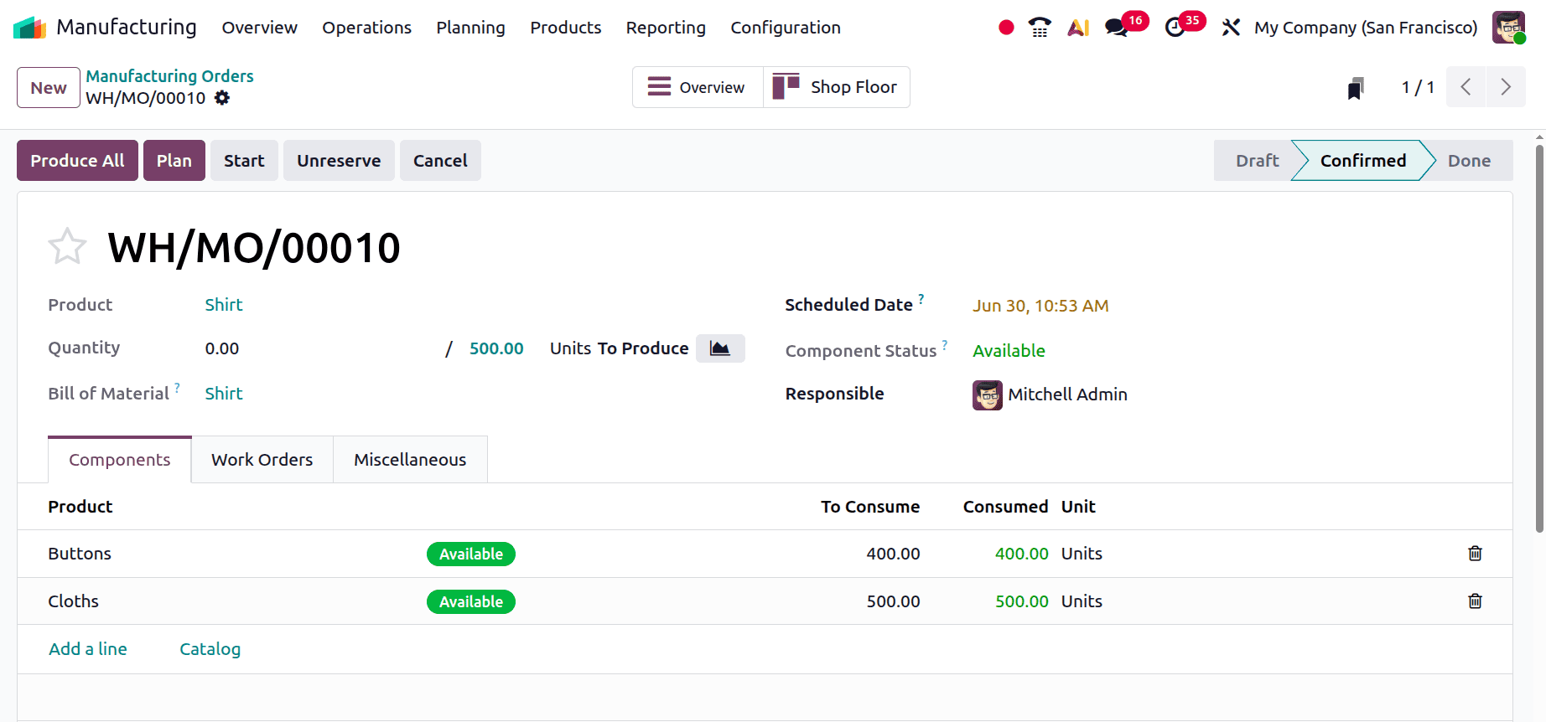This screenshot has height=722, width=1546.
Task: Click Buttons consumed 400.00 value
Action: pyautogui.click(x=1021, y=554)
